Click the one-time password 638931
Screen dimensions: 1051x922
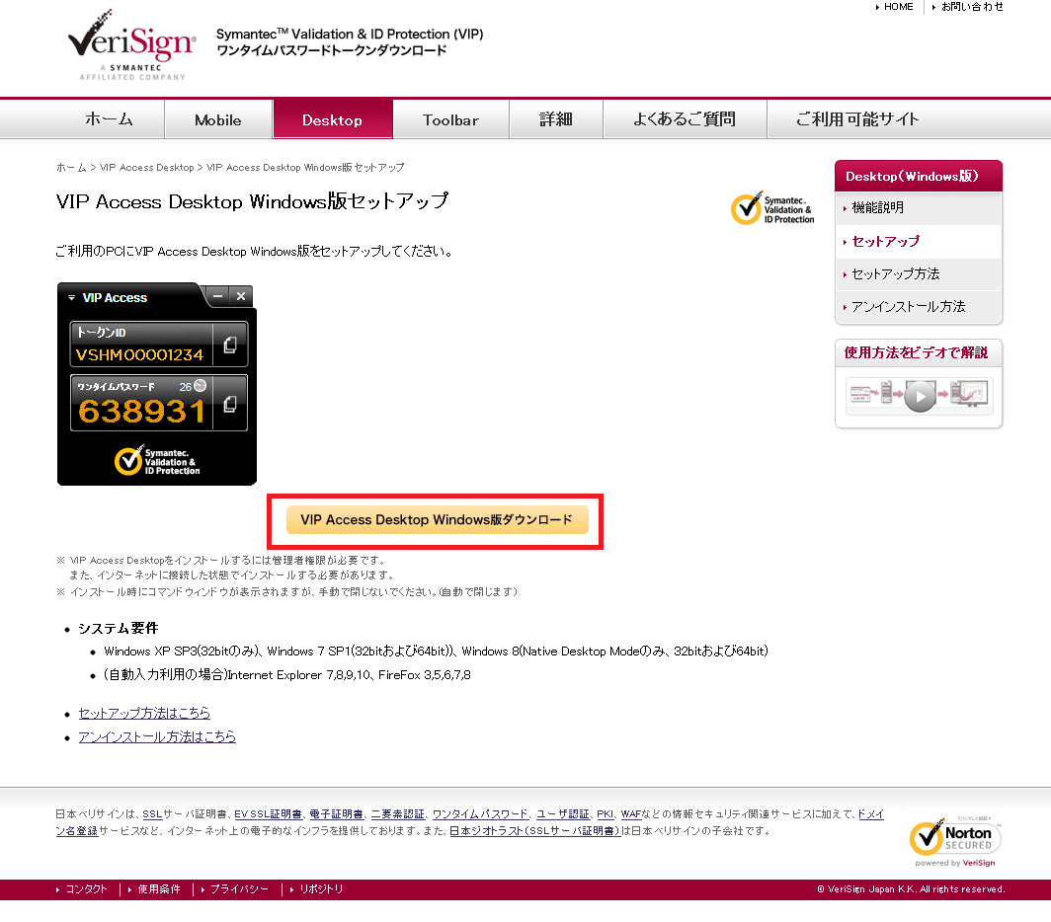coord(141,412)
